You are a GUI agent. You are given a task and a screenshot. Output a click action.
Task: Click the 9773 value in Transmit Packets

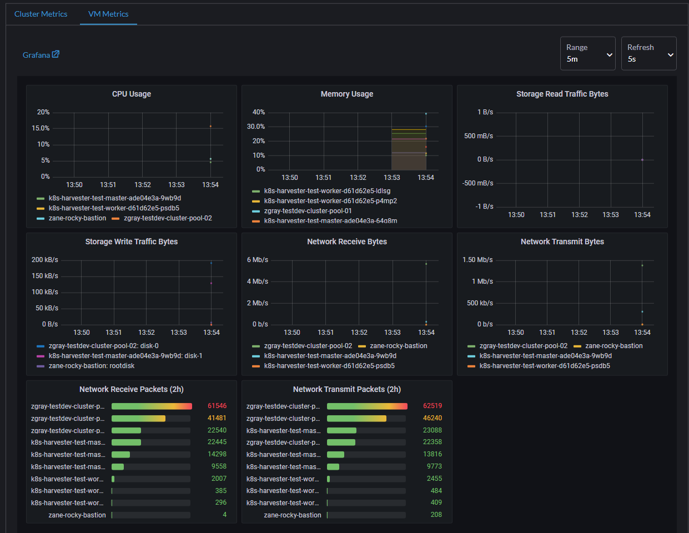(434, 466)
